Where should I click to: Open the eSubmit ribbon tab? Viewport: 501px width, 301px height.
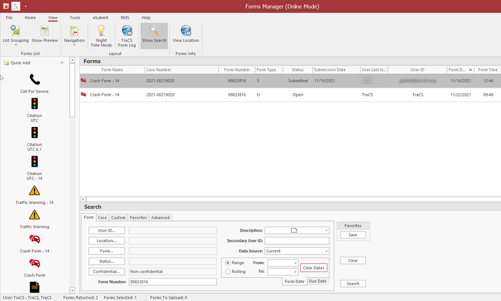pyautogui.click(x=99, y=18)
